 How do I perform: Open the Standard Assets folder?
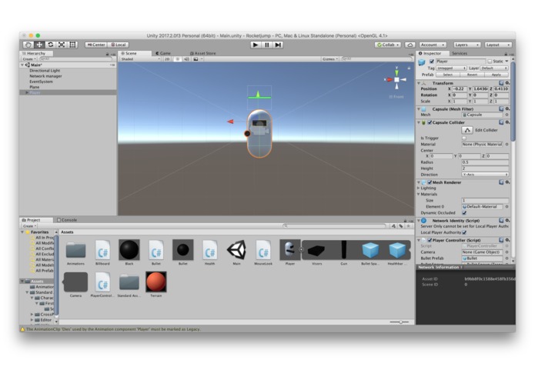[129, 285]
